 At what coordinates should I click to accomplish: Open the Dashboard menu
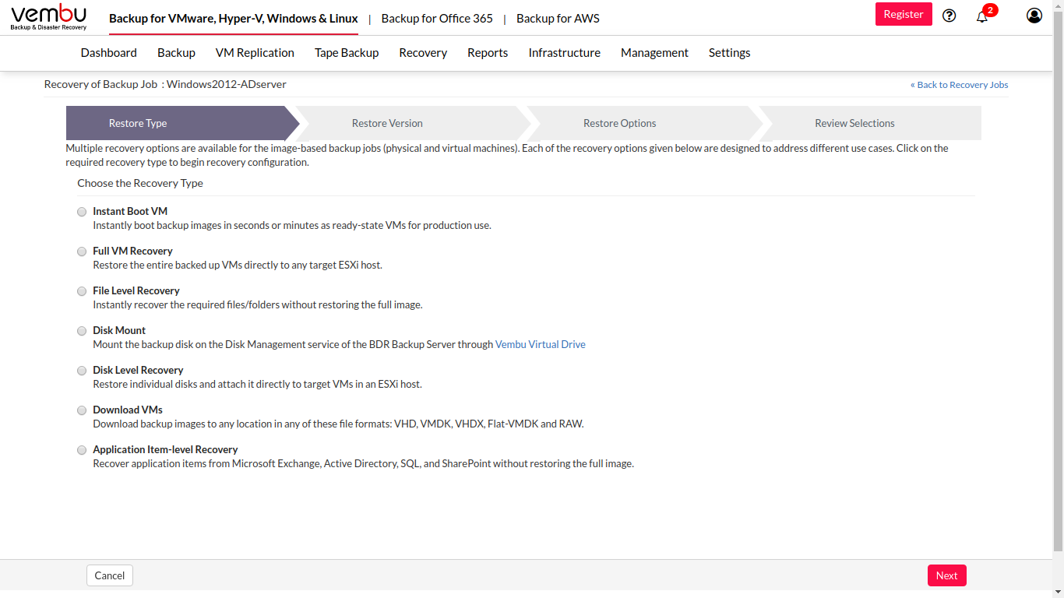coord(109,53)
